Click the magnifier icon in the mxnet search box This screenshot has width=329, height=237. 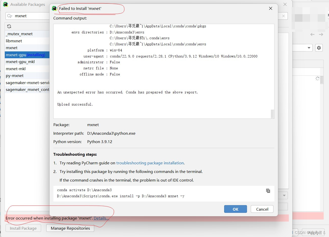tap(9, 16)
